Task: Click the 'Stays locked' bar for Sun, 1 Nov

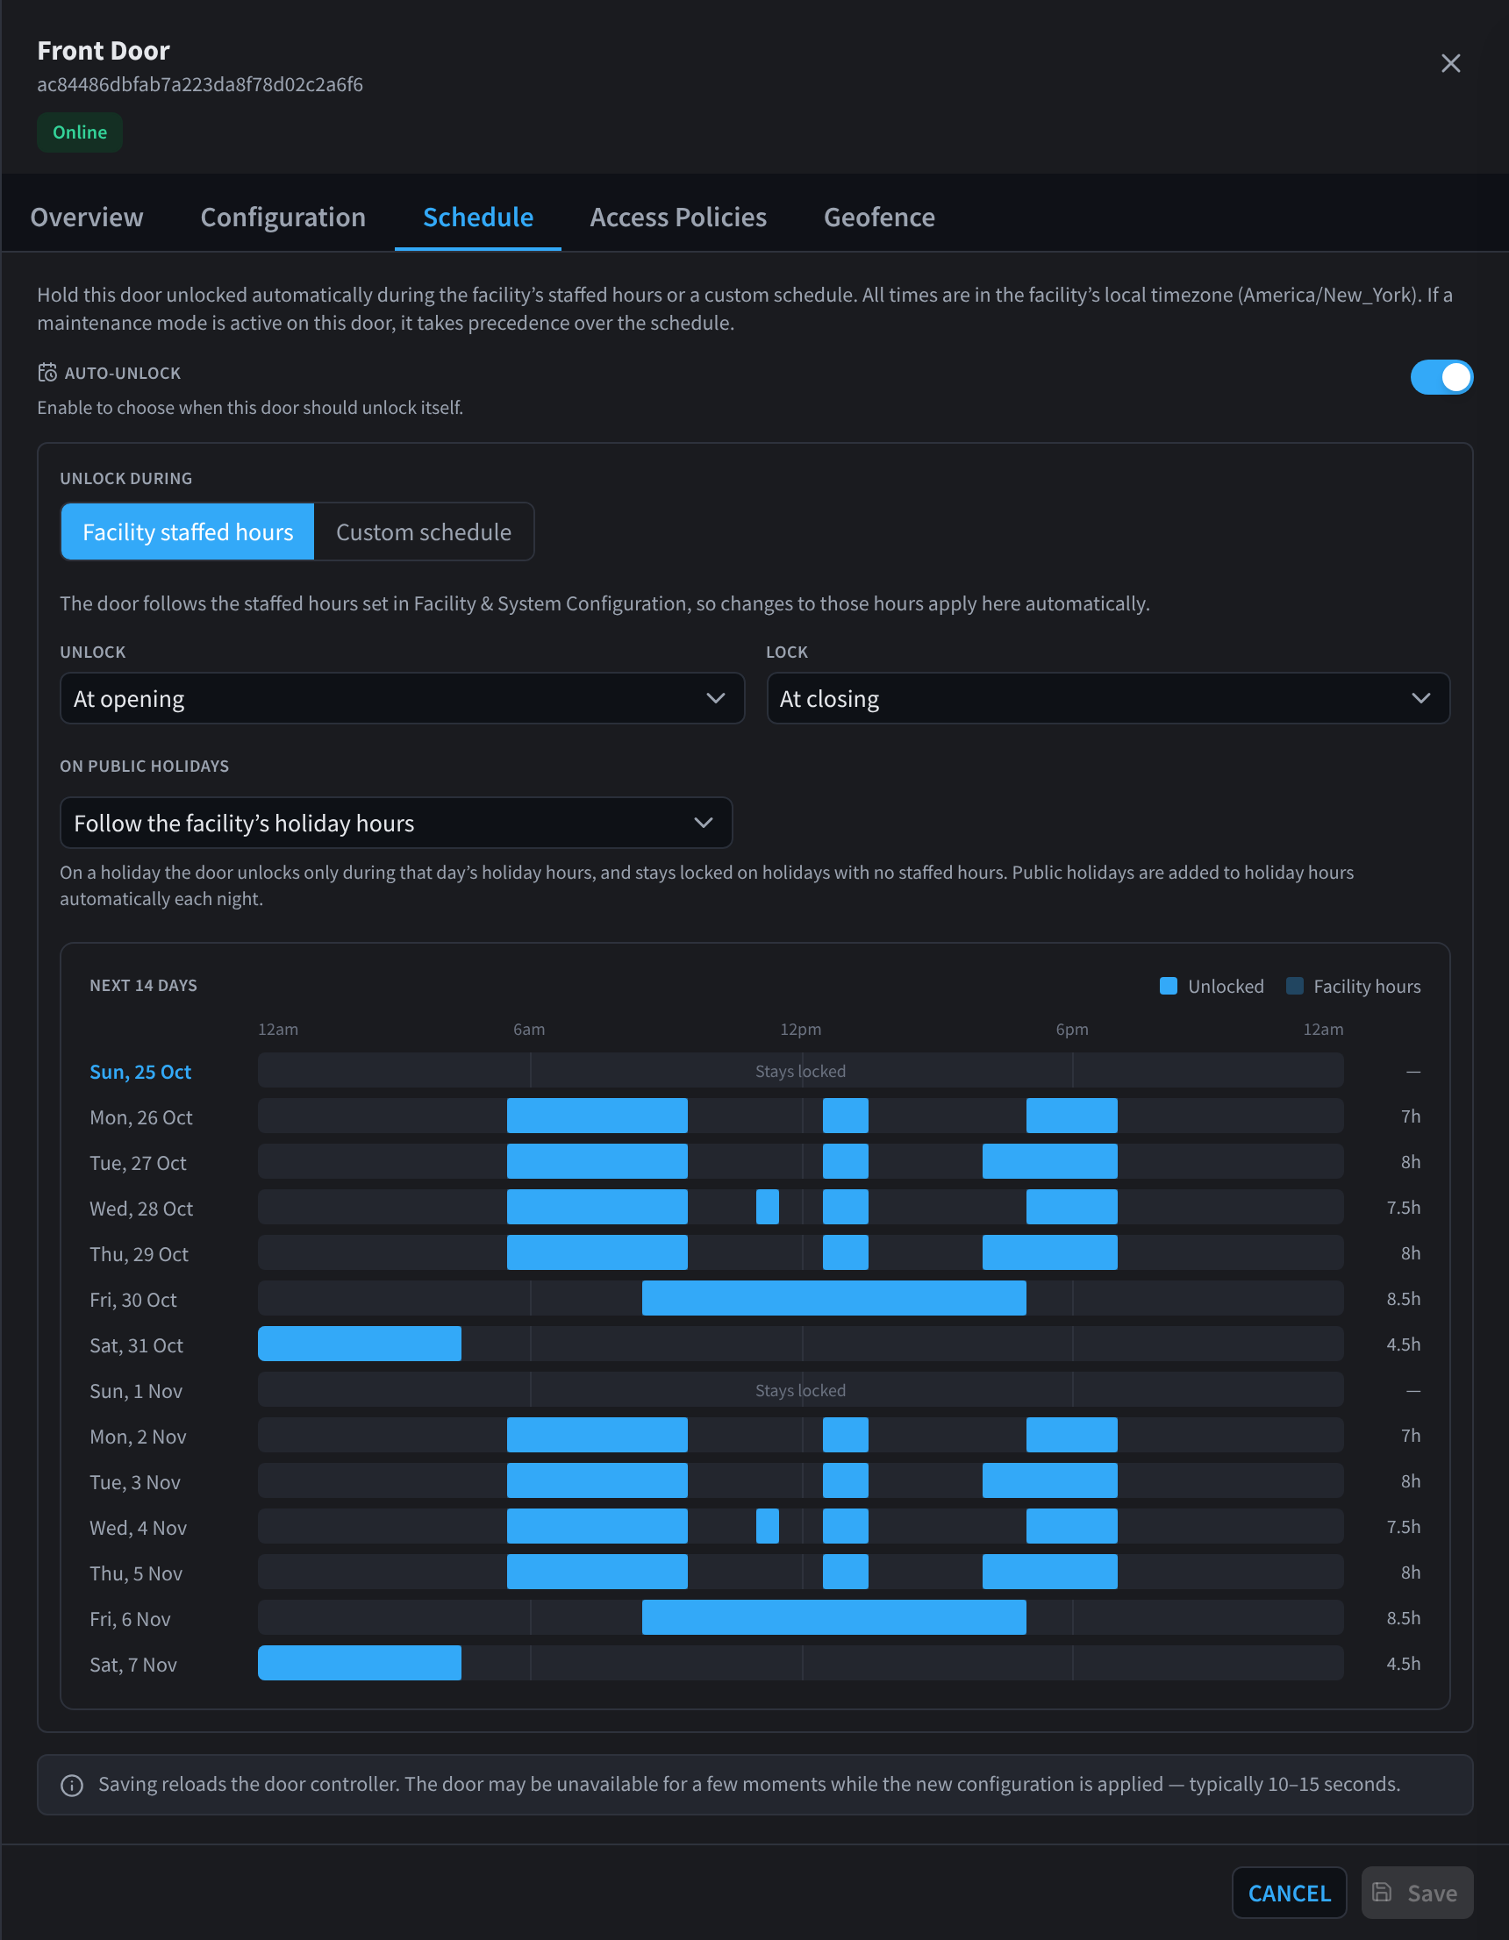Action: (x=800, y=1389)
